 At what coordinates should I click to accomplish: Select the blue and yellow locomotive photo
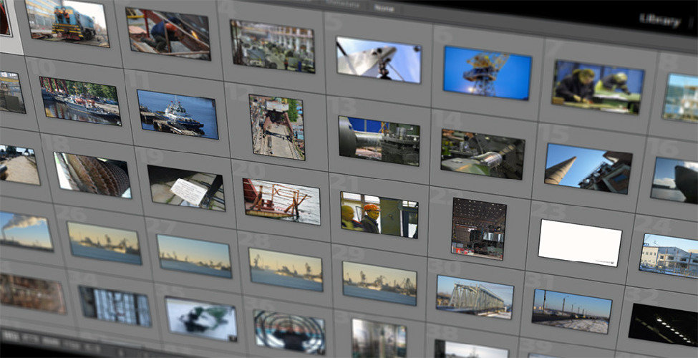pos(68,24)
